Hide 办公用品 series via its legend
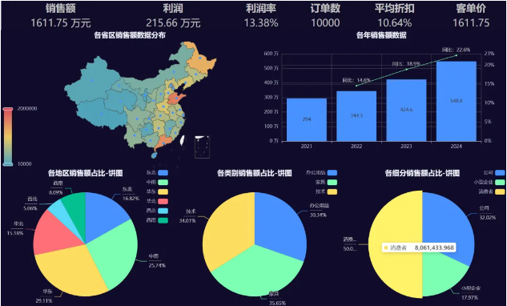The image size is (507, 306). (321, 173)
